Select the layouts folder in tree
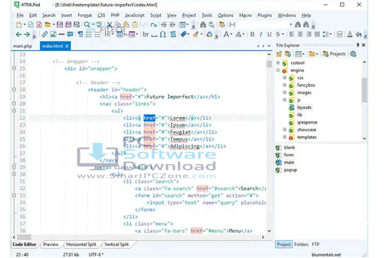The width and height of the screenshot is (387, 258). coord(304,107)
